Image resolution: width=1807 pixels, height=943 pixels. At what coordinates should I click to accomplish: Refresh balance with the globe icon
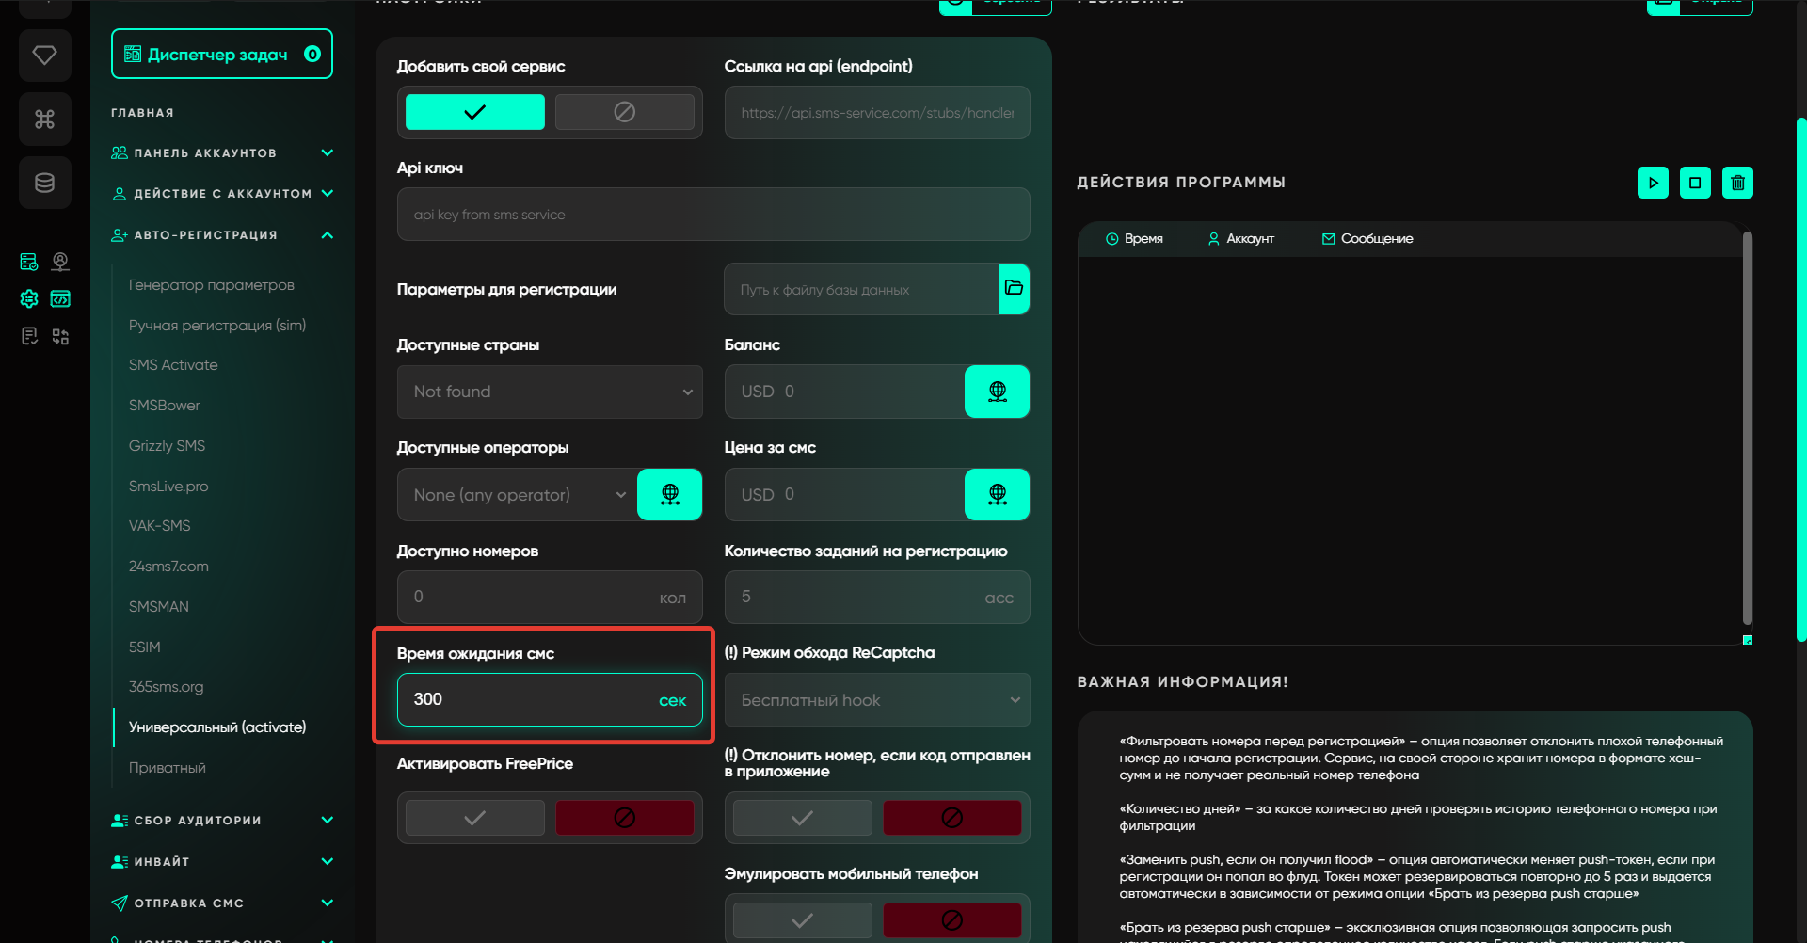997,392
